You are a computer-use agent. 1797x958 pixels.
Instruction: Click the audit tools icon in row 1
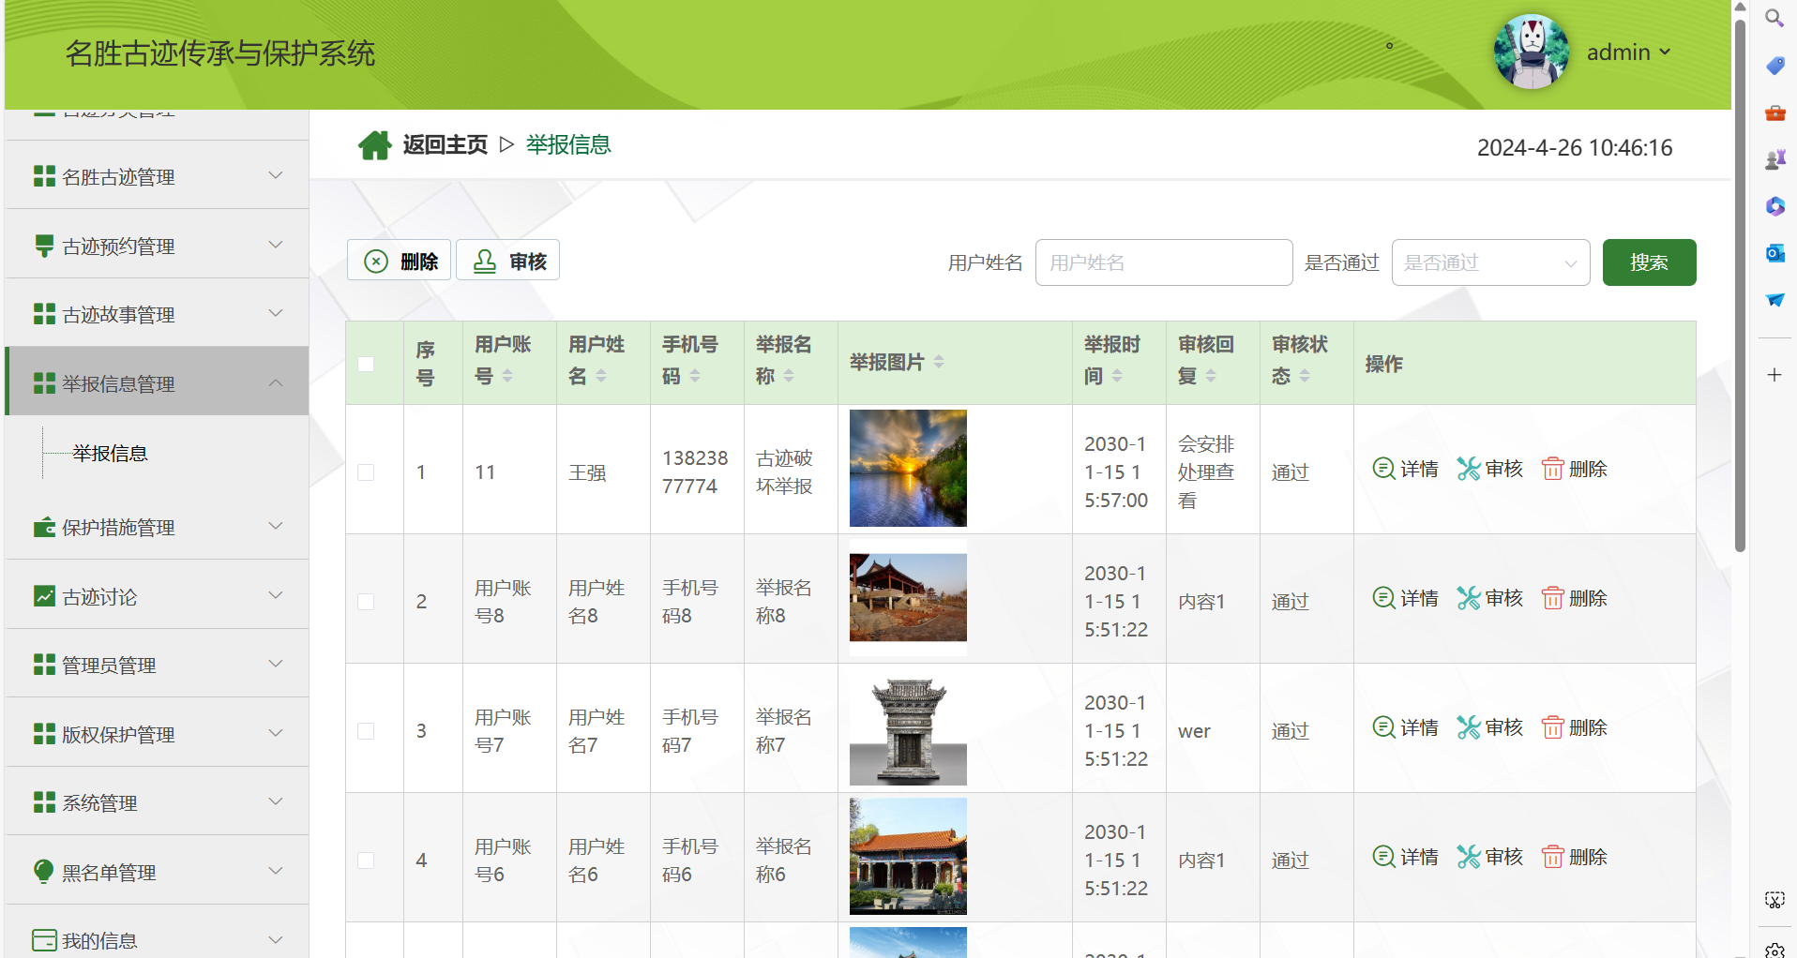1468,468
